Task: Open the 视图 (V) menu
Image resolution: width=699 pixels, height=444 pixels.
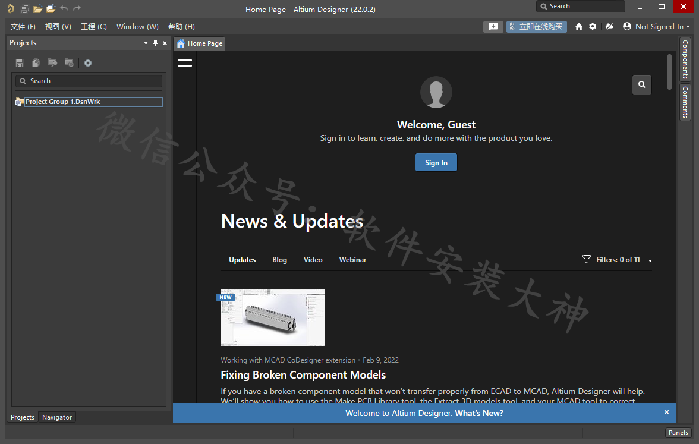Action: (x=58, y=27)
